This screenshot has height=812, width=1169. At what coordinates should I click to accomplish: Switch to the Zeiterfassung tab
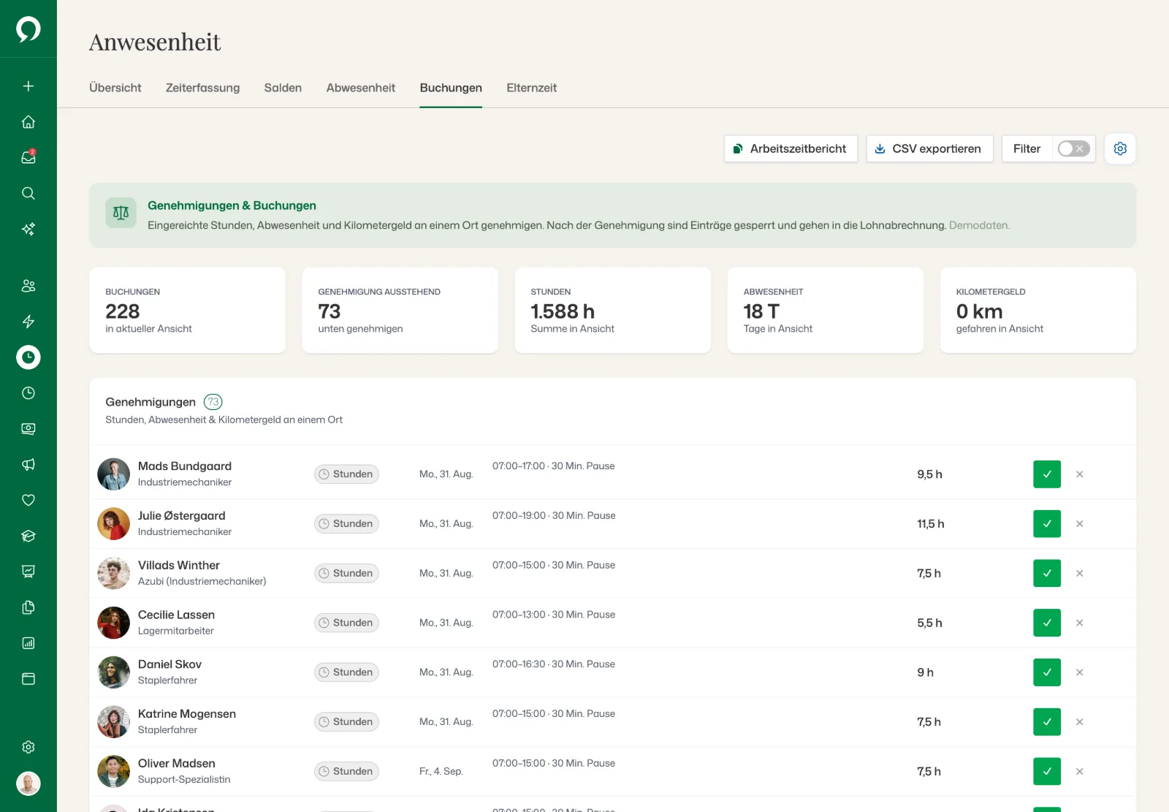pos(202,88)
